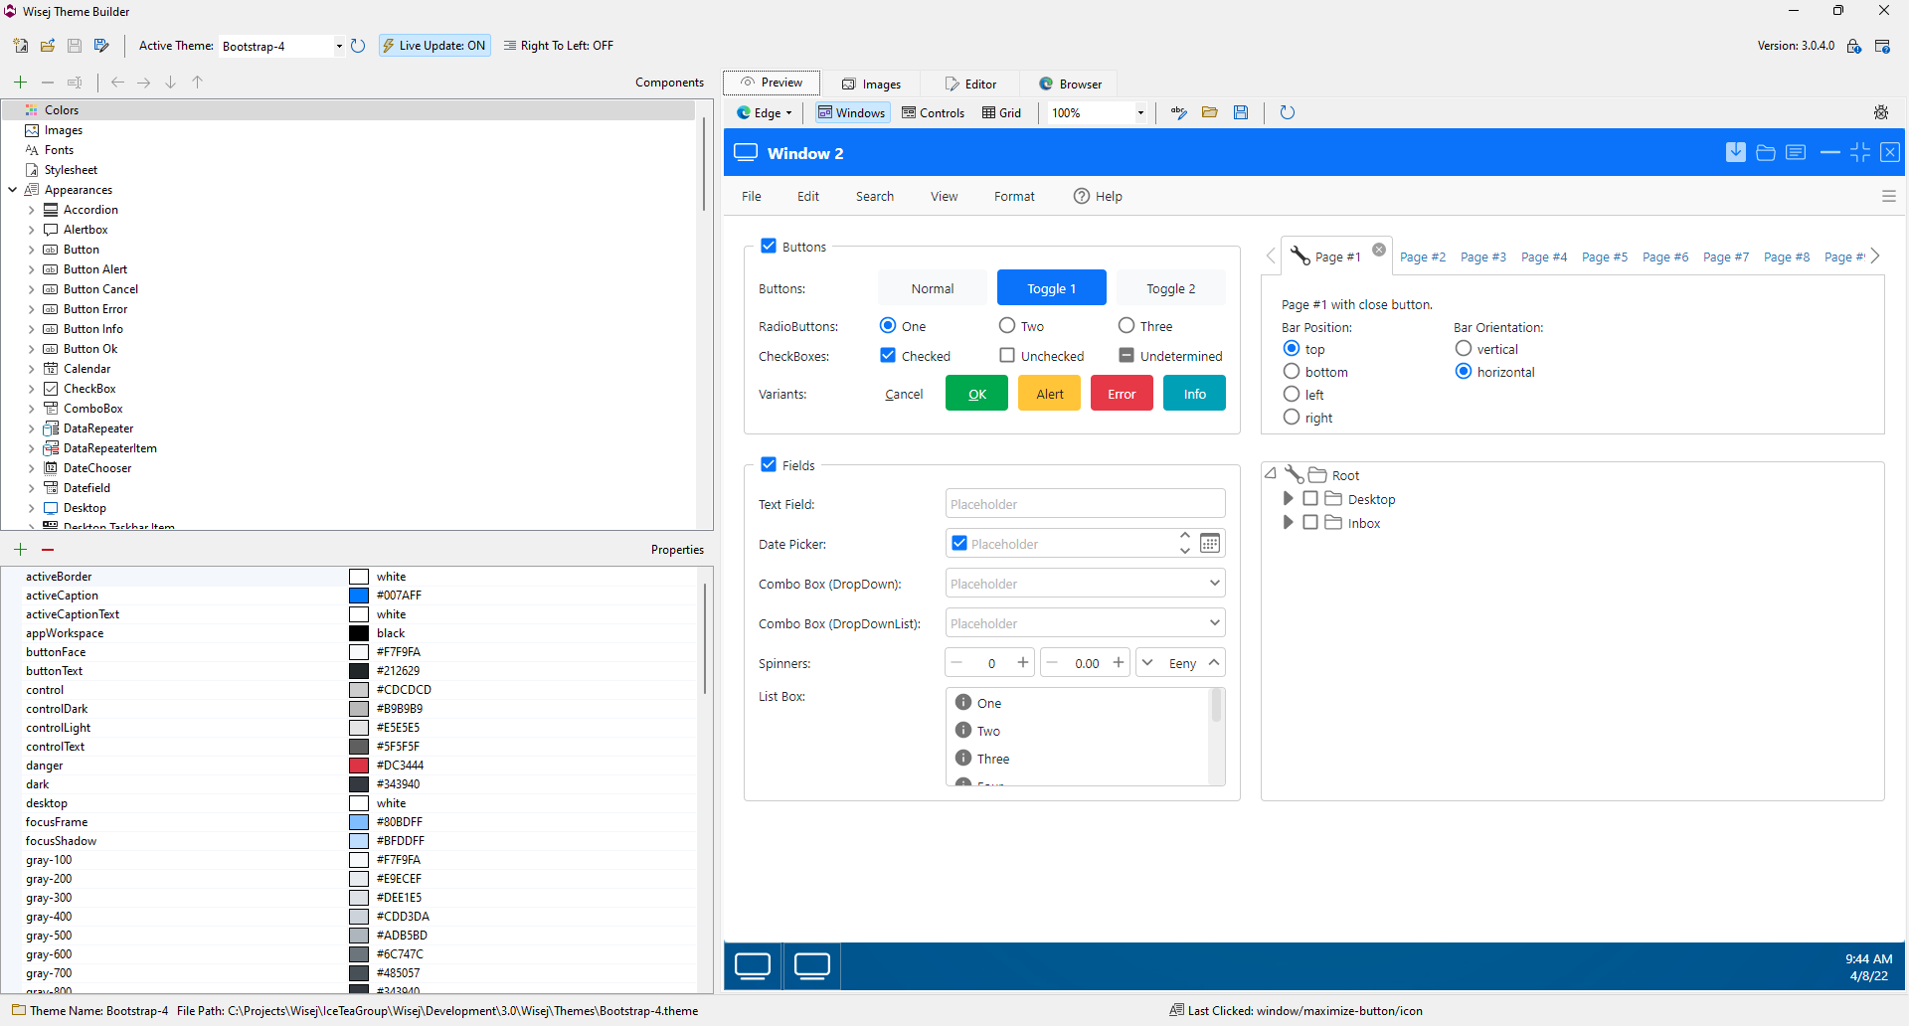Increment the integer spinner with plus
This screenshot has width=1909, height=1026.
(1022, 662)
